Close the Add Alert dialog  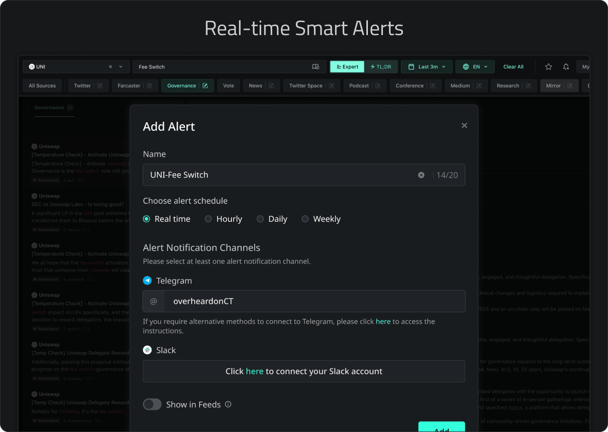[x=464, y=125]
